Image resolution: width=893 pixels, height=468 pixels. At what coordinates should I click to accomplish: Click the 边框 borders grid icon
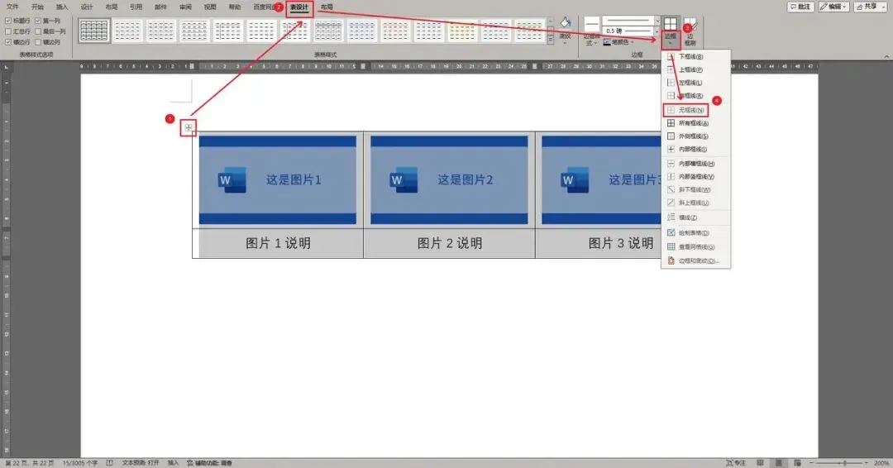pyautogui.click(x=671, y=24)
